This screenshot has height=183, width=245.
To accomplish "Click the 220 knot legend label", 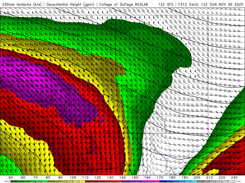I will click(x=222, y=178).
